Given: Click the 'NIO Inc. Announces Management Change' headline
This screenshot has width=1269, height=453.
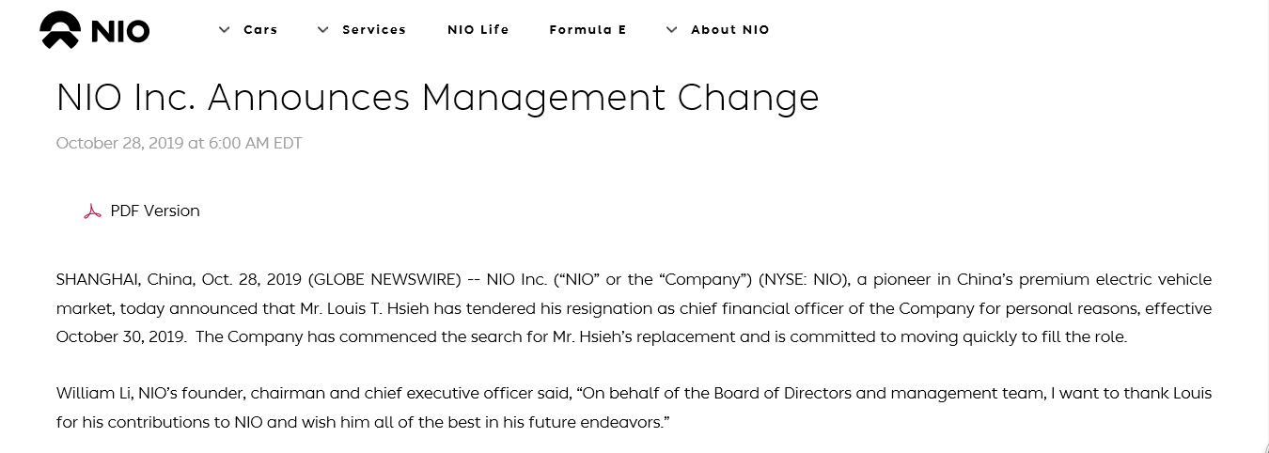Looking at the screenshot, I should 438,98.
